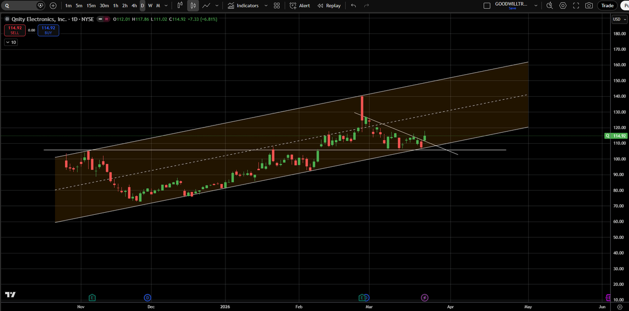Click the 180.00 price axis label
629x311 pixels.
click(620, 34)
